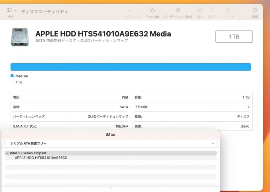Open the info icon in the toolbar
This screenshot has width=270, height=192.
tap(255, 10)
